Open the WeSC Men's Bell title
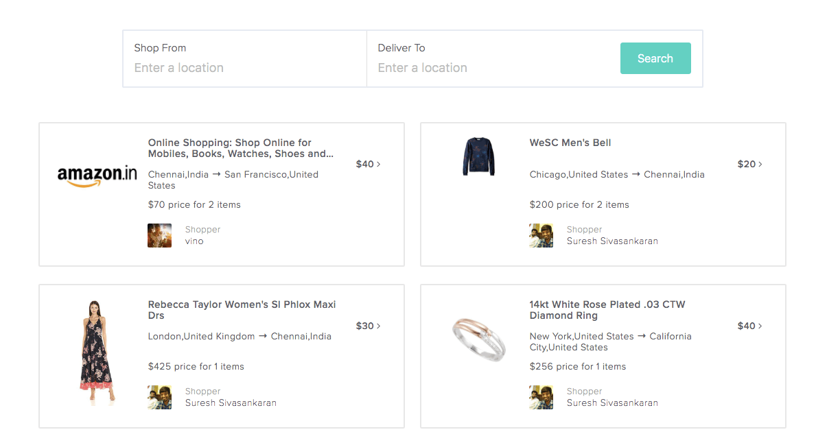Image resolution: width=816 pixels, height=445 pixels. pos(570,143)
